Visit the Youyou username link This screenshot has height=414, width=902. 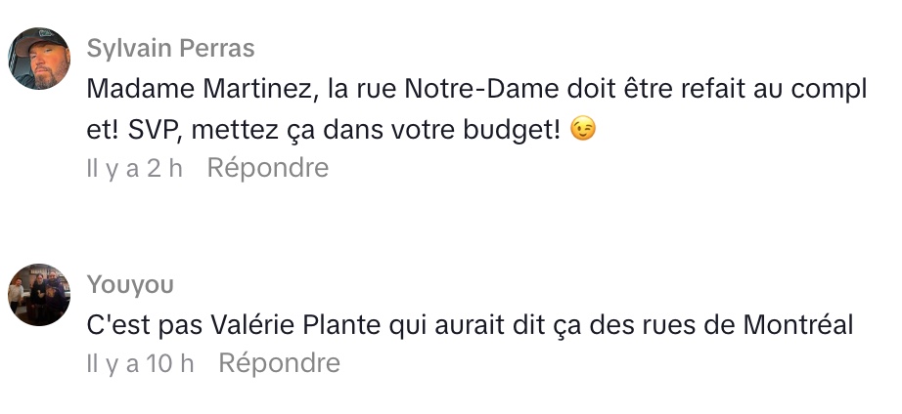click(x=130, y=284)
